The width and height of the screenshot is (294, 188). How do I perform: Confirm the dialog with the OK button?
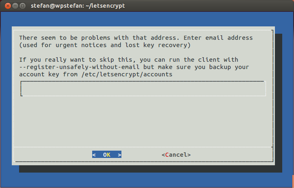[107, 154]
